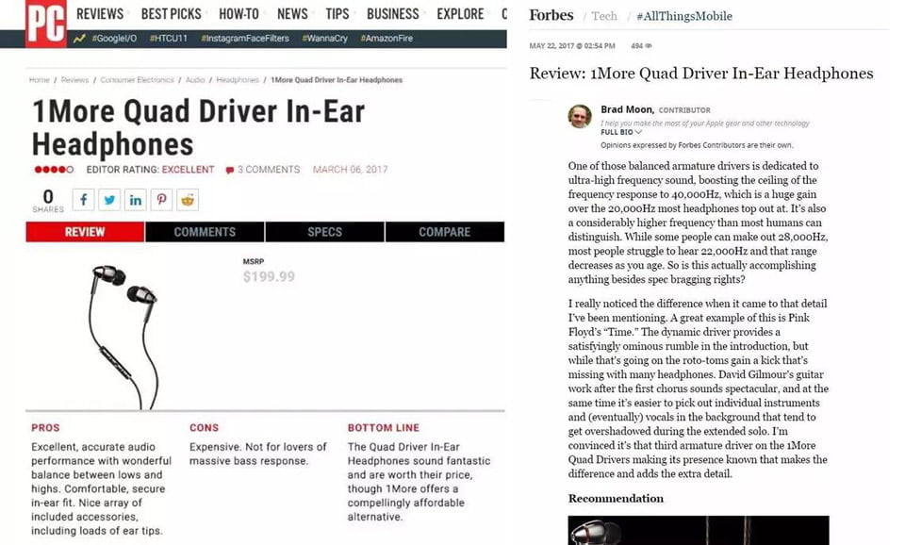Switch to the COMMENTS tab
The height and width of the screenshot is (545, 905).
click(x=205, y=232)
